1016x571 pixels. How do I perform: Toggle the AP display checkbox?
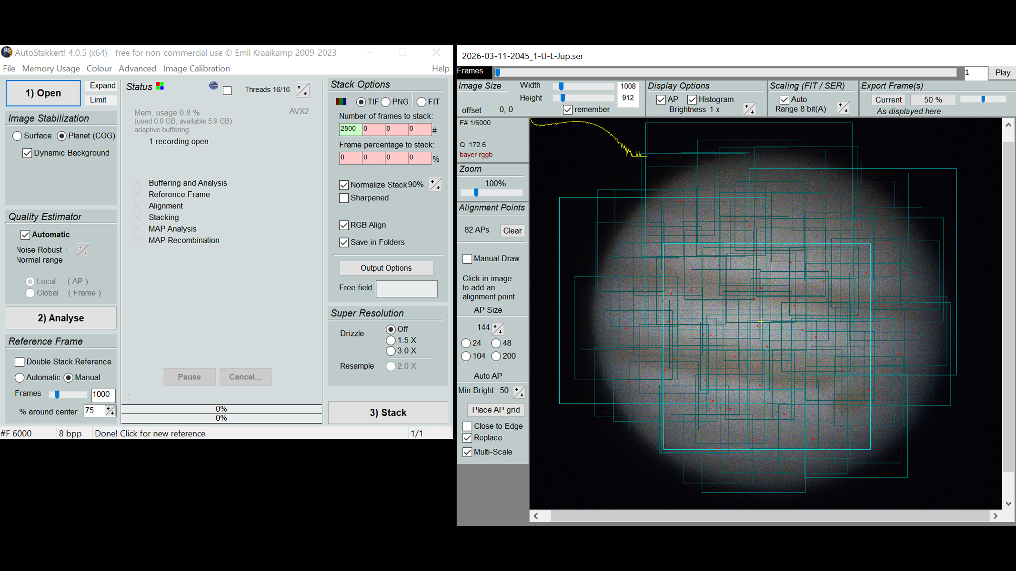coord(661,99)
